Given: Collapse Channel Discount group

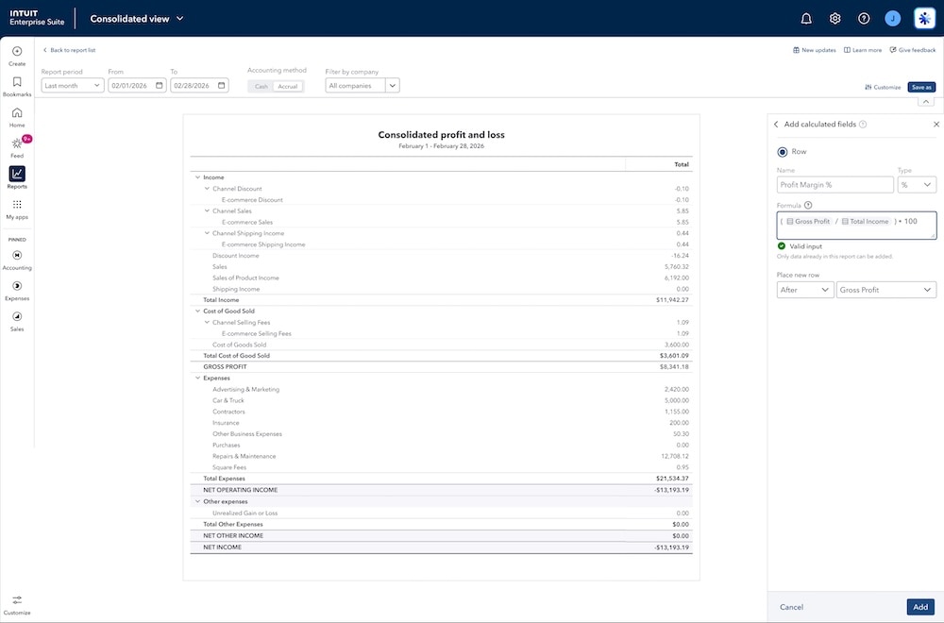Looking at the screenshot, I should pos(207,189).
